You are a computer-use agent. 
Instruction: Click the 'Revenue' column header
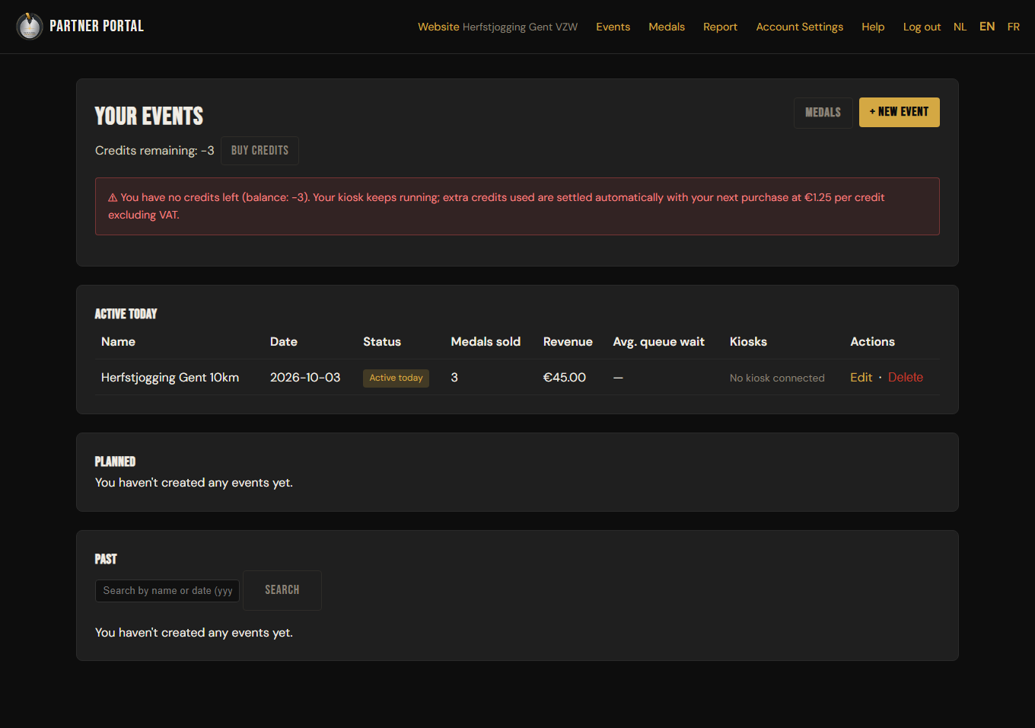click(568, 341)
